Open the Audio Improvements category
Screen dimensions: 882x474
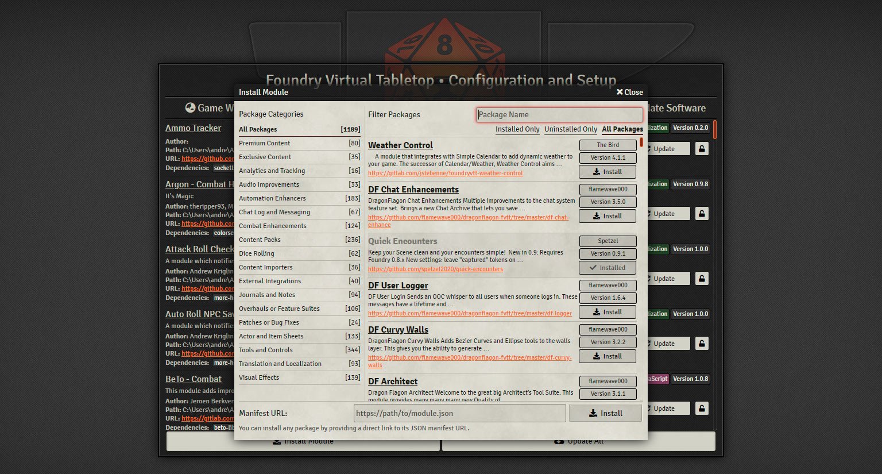click(269, 184)
